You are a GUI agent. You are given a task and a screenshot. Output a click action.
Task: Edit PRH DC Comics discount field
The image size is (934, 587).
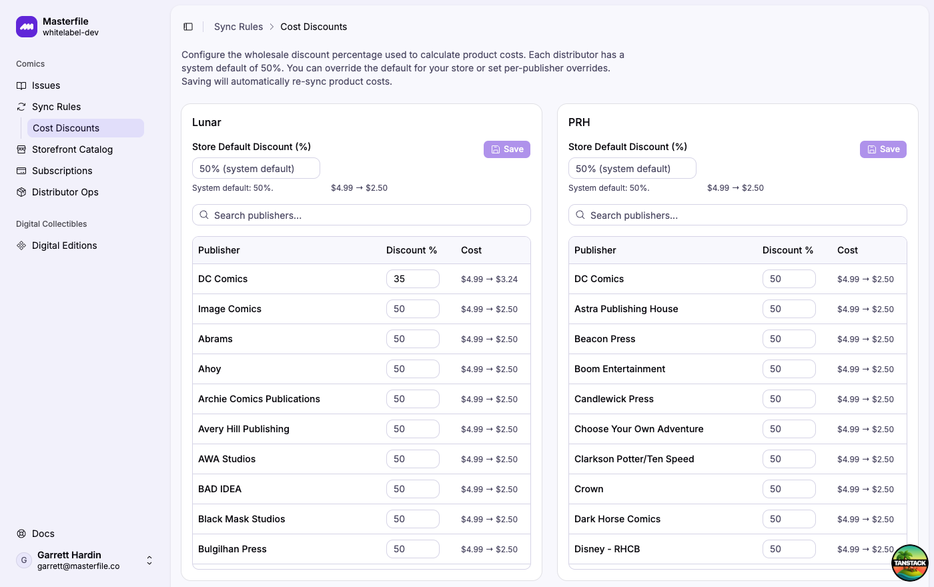789,279
